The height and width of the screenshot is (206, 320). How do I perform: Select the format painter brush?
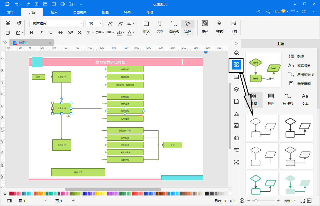pyautogui.click(x=19, y=23)
